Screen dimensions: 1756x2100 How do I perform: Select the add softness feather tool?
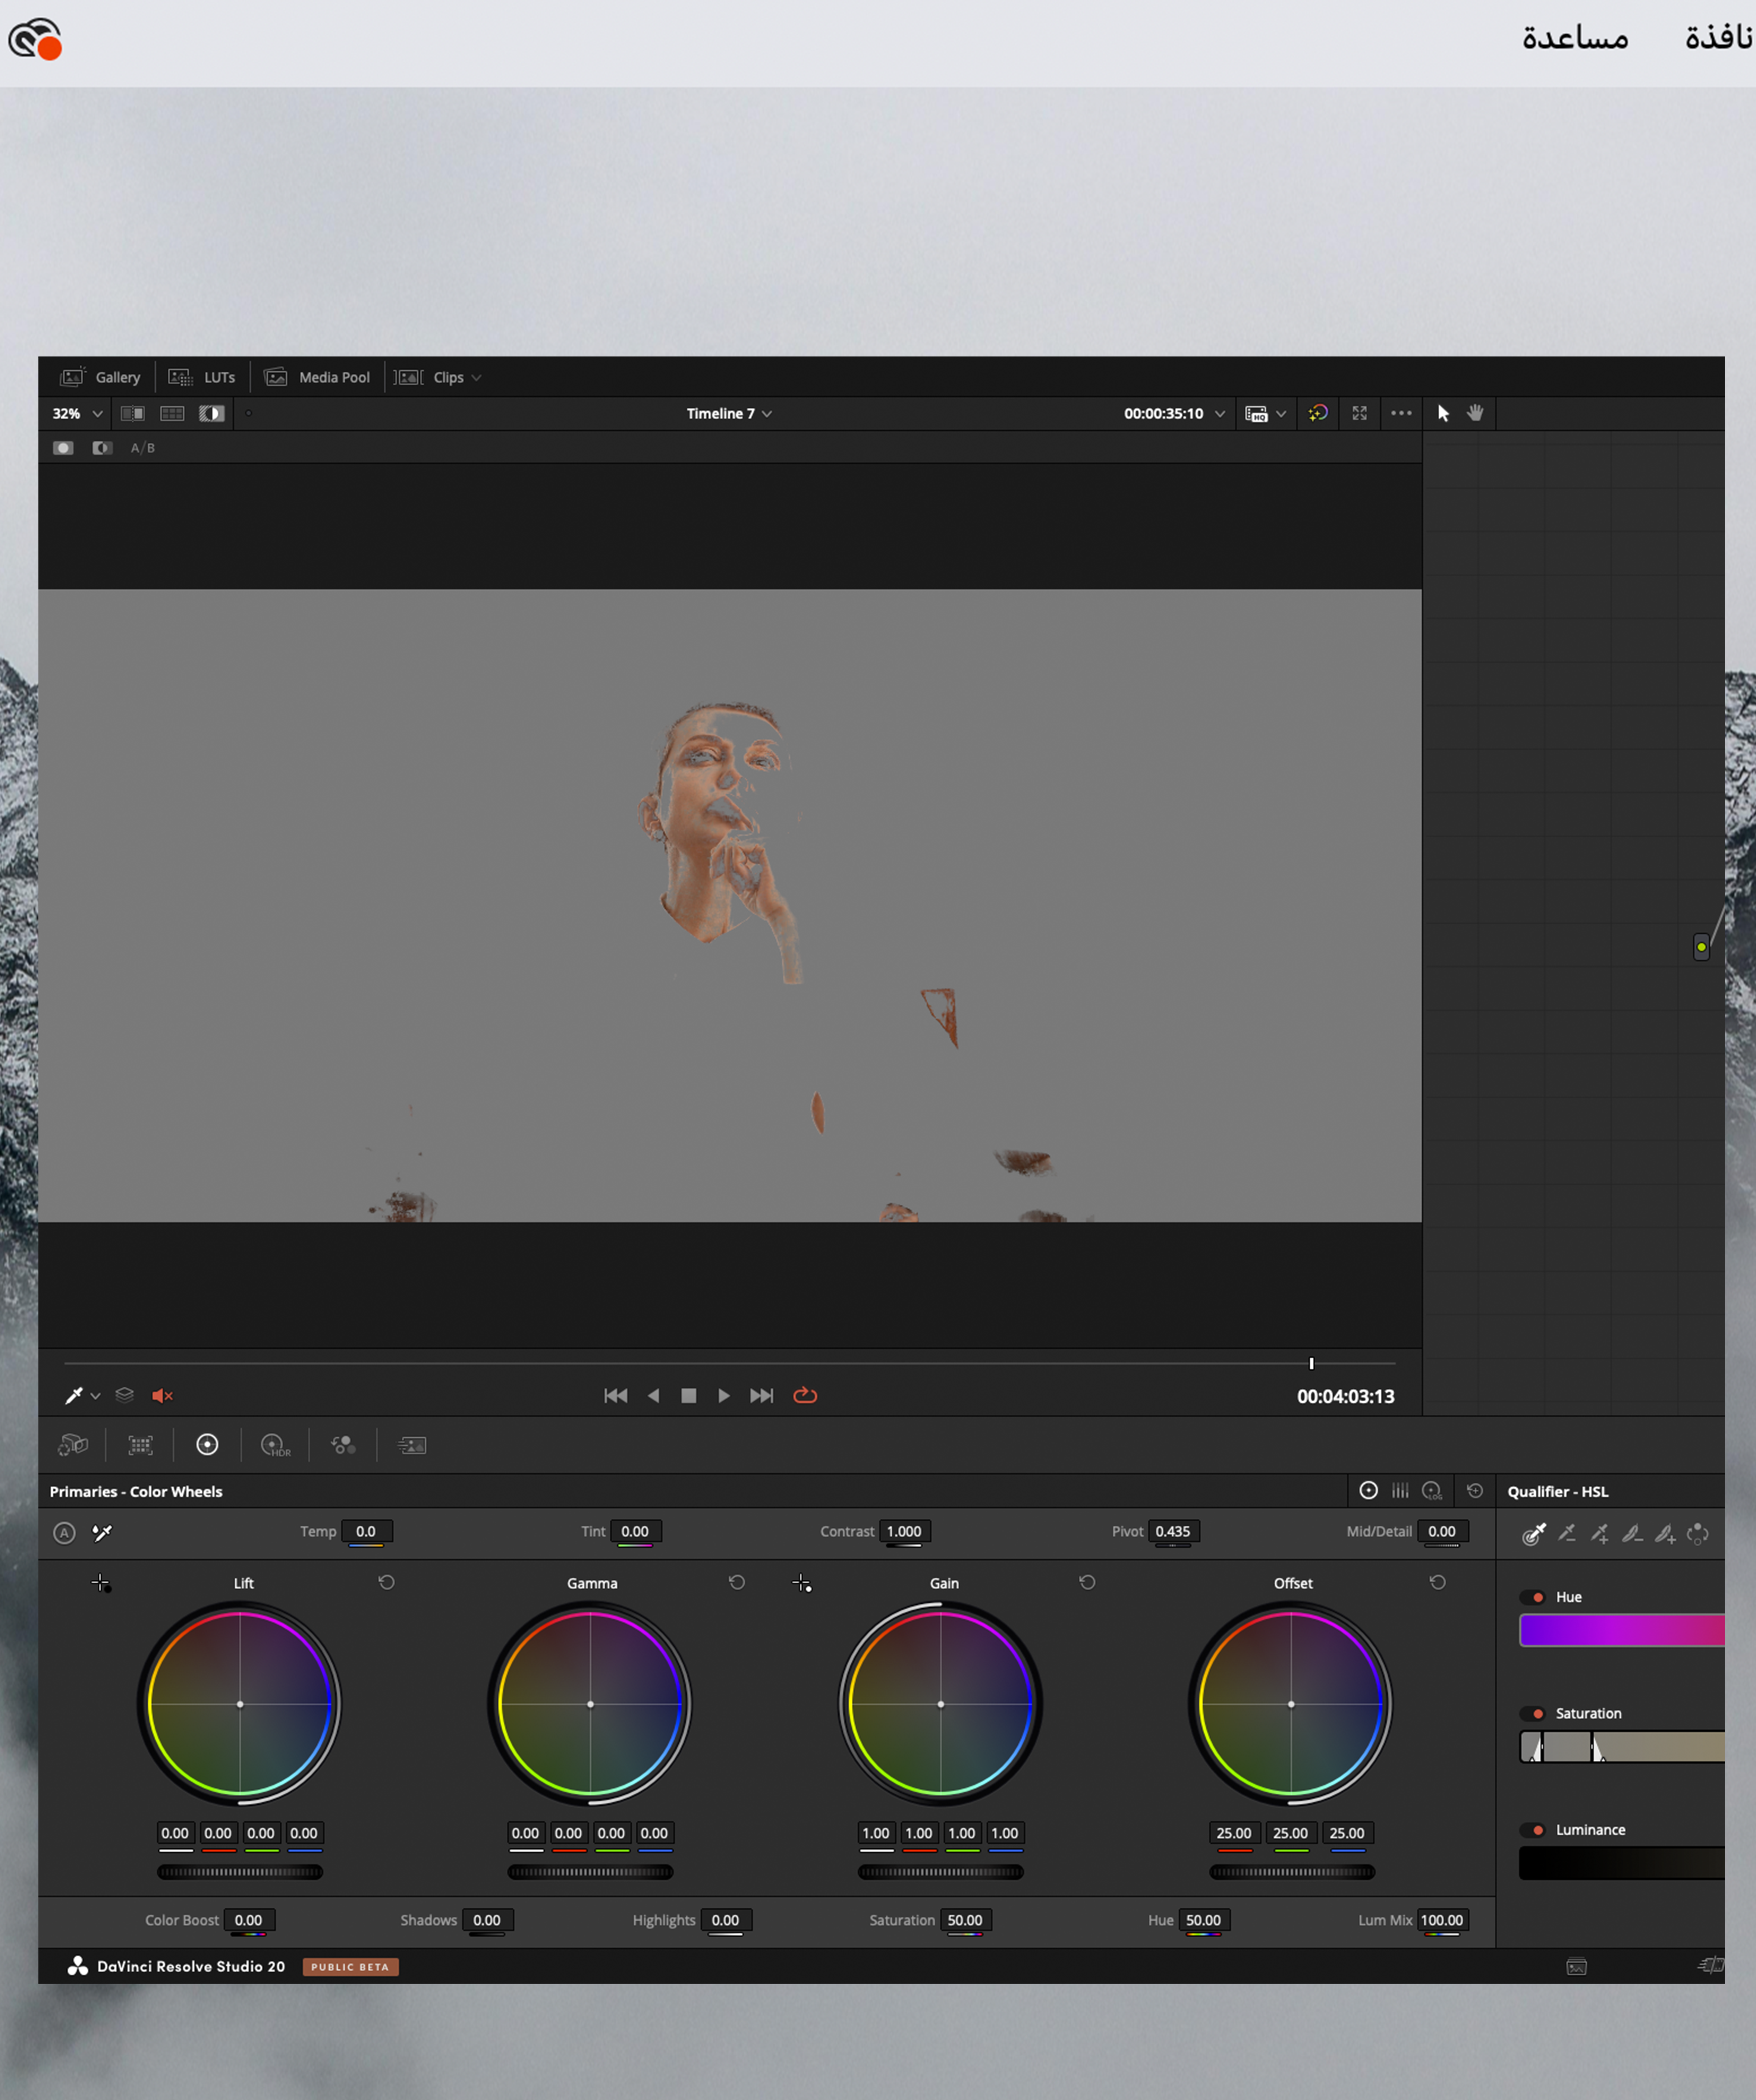pos(1665,1533)
